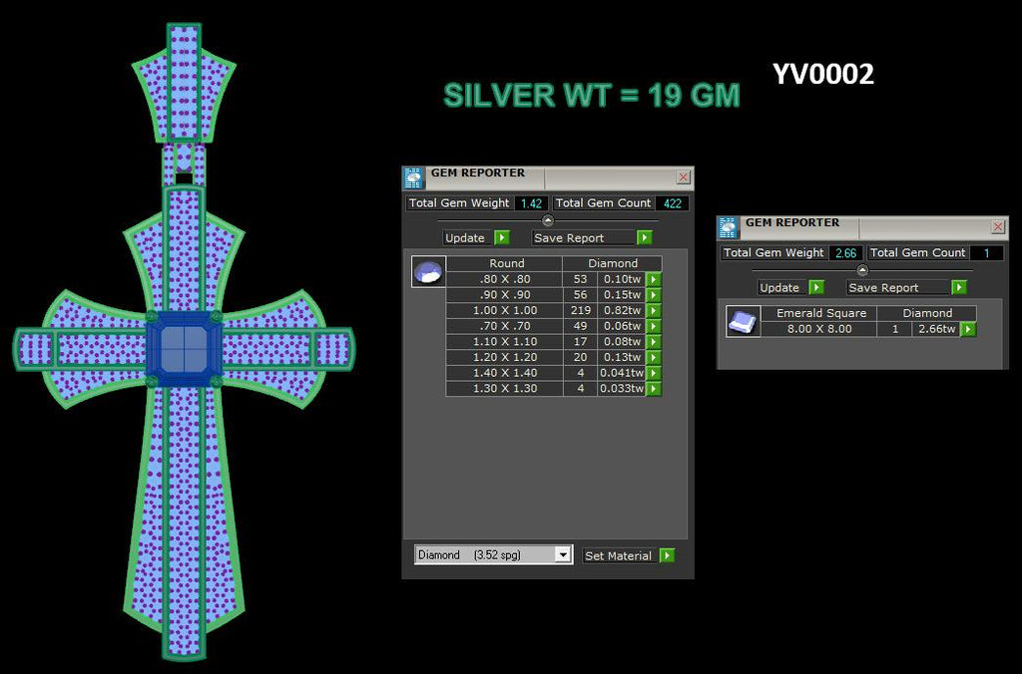Click green arrow on 1.00 X 1.00 row
Screen dimensions: 1022x674
(654, 311)
